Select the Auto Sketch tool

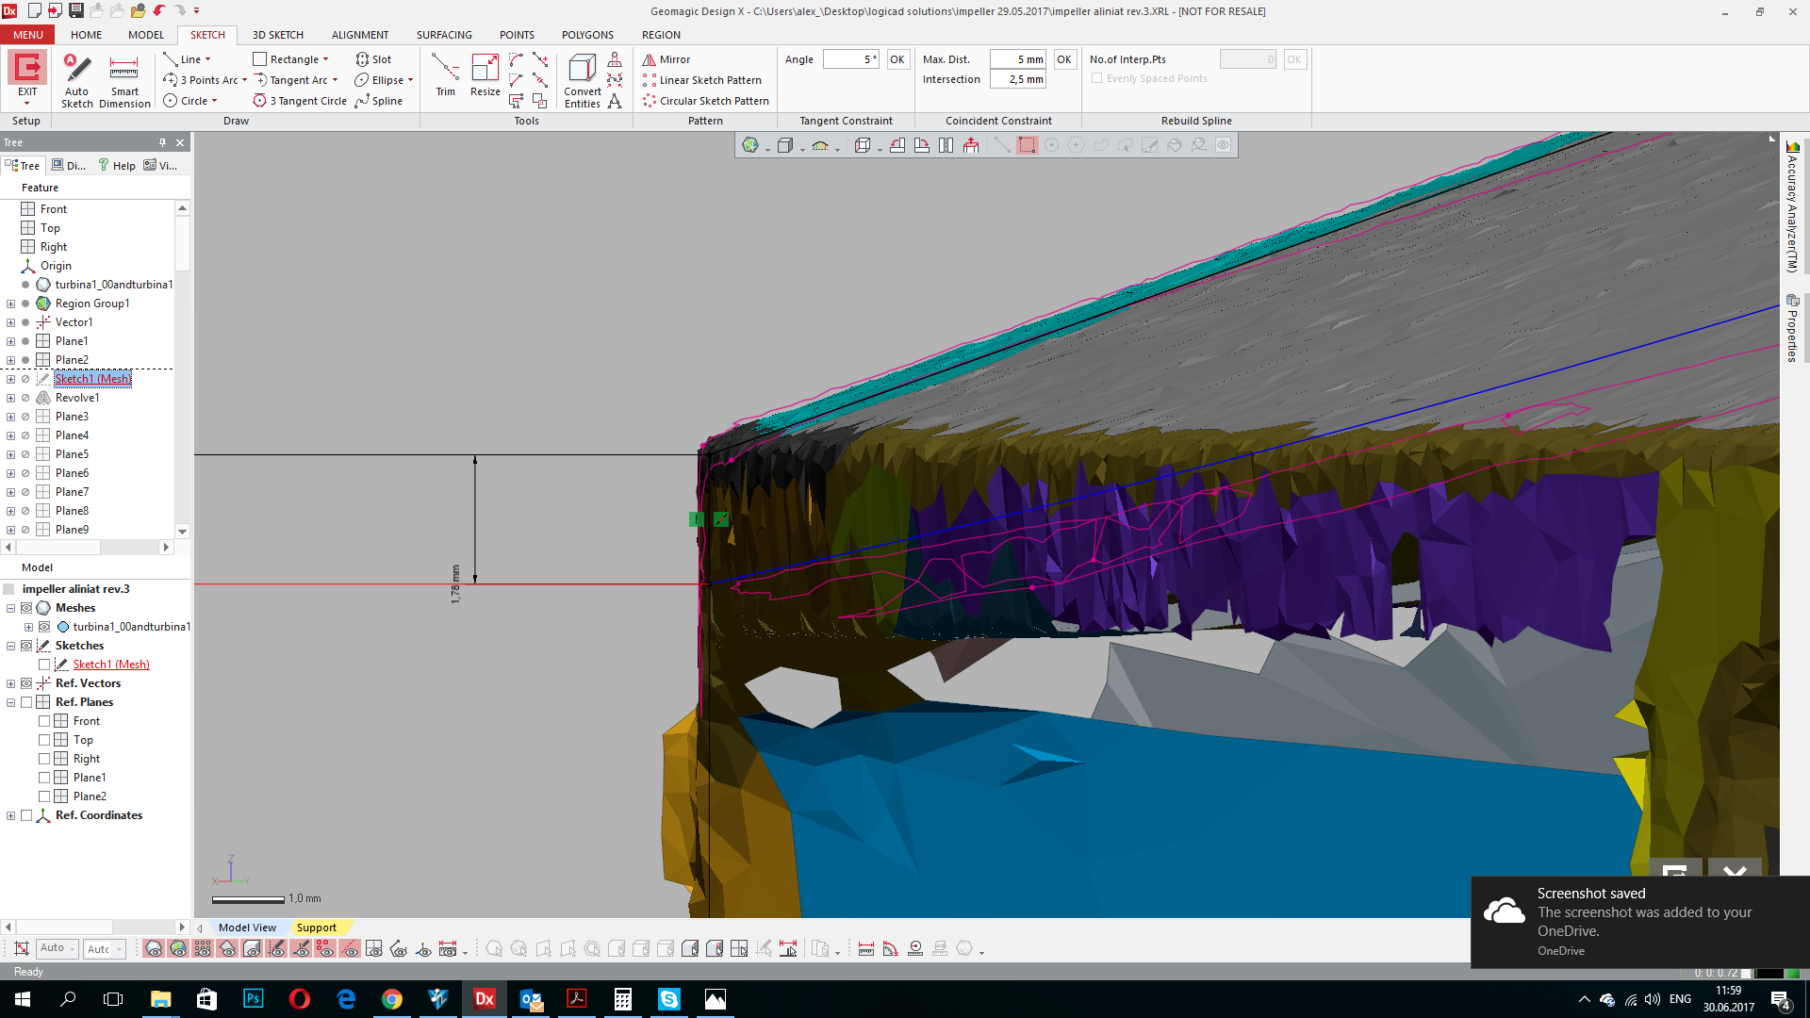coord(77,81)
